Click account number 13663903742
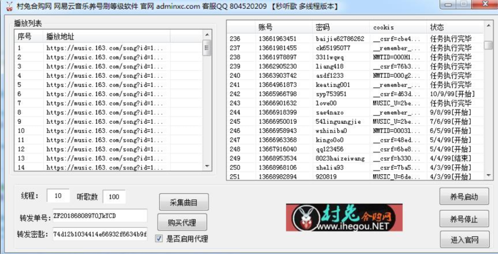 pyautogui.click(x=278, y=76)
